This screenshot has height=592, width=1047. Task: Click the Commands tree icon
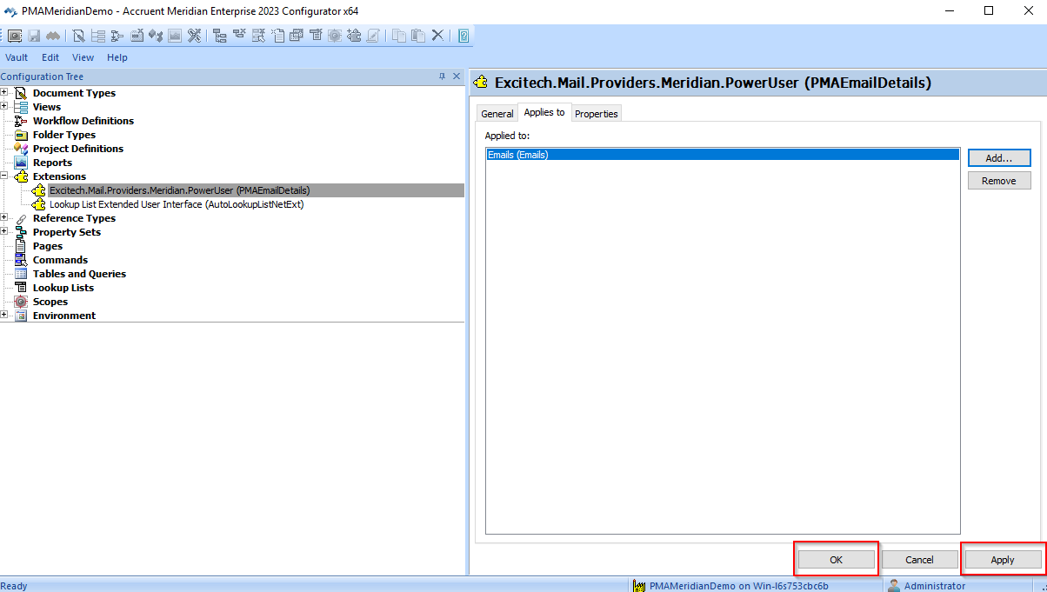click(21, 260)
